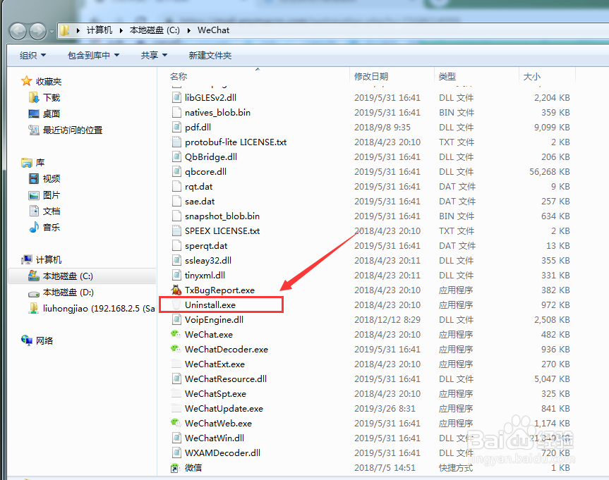Screen dimensions: 609x480
Task: Select WeChatSpt.exe file name
Action: tap(215, 393)
